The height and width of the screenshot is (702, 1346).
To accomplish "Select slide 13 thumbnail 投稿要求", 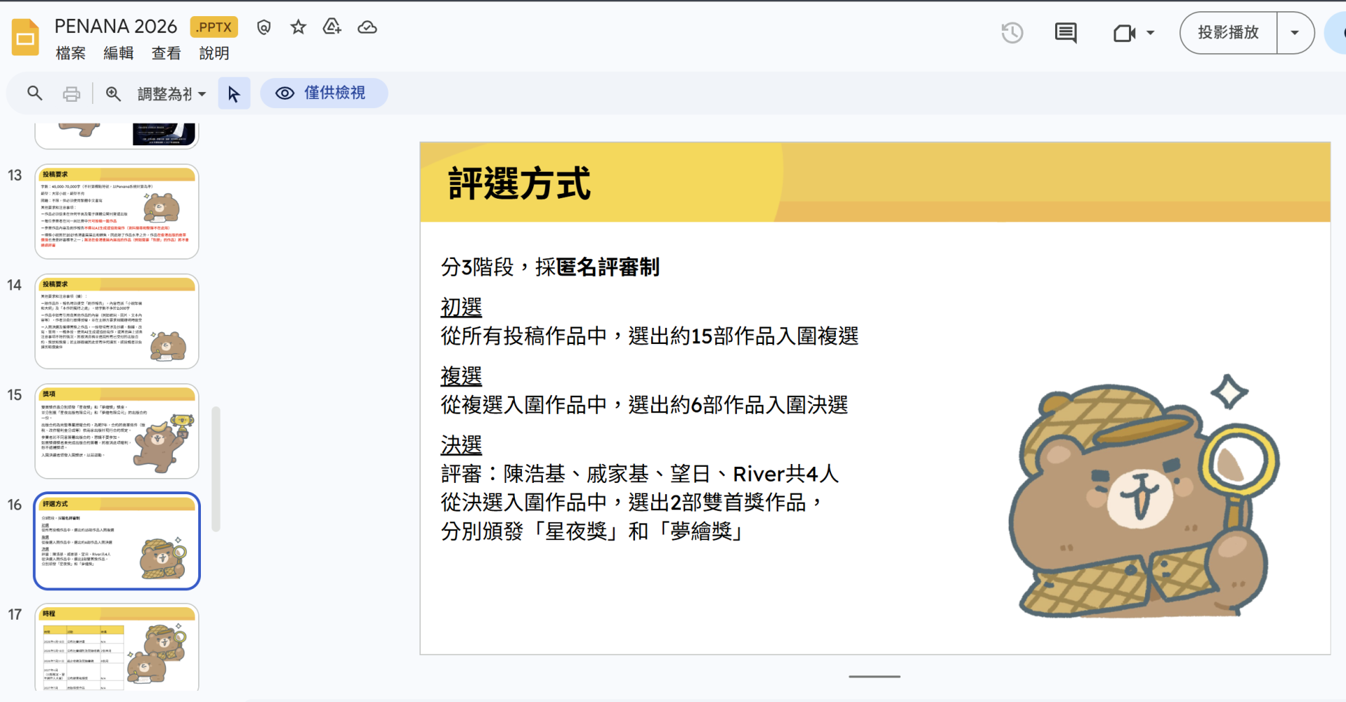I will [117, 211].
